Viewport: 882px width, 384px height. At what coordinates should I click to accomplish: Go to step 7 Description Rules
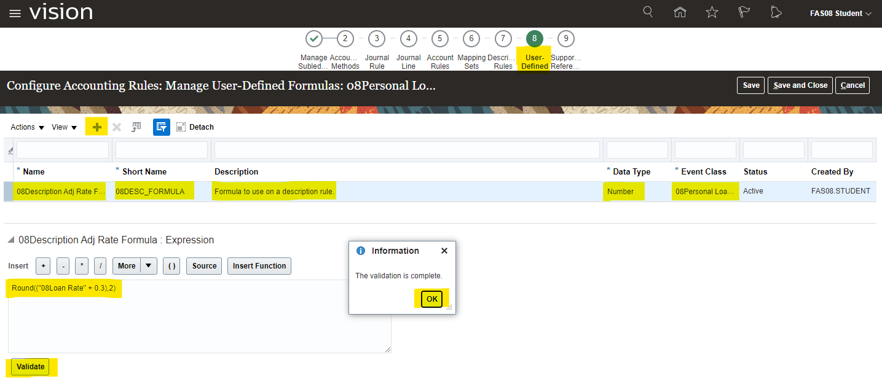[x=503, y=39]
